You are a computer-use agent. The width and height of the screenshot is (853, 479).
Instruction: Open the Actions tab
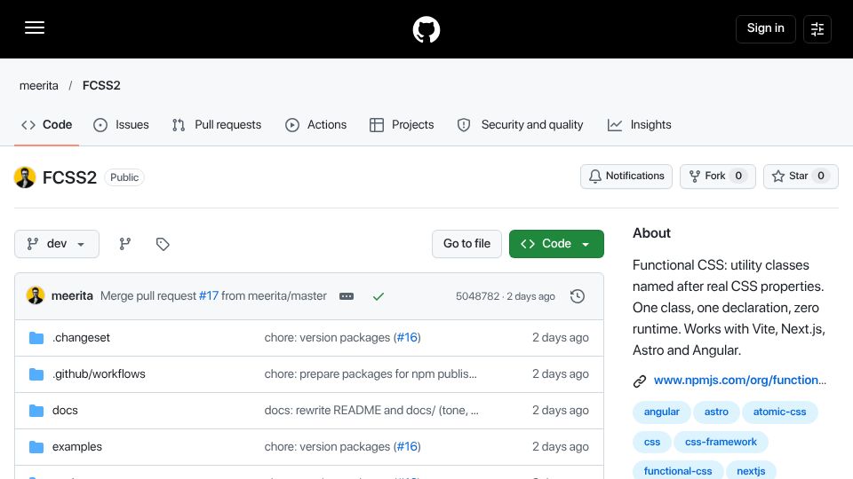pyautogui.click(x=315, y=125)
